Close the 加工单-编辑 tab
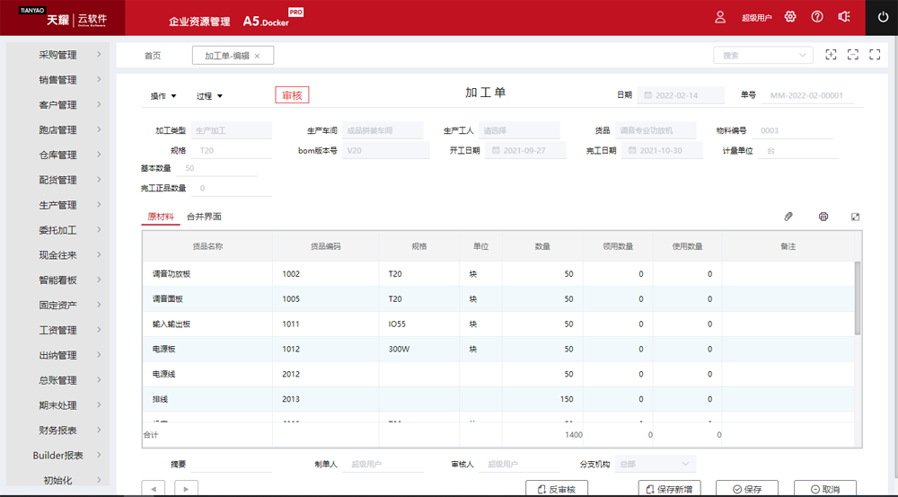The height and width of the screenshot is (497, 898). pyautogui.click(x=257, y=56)
